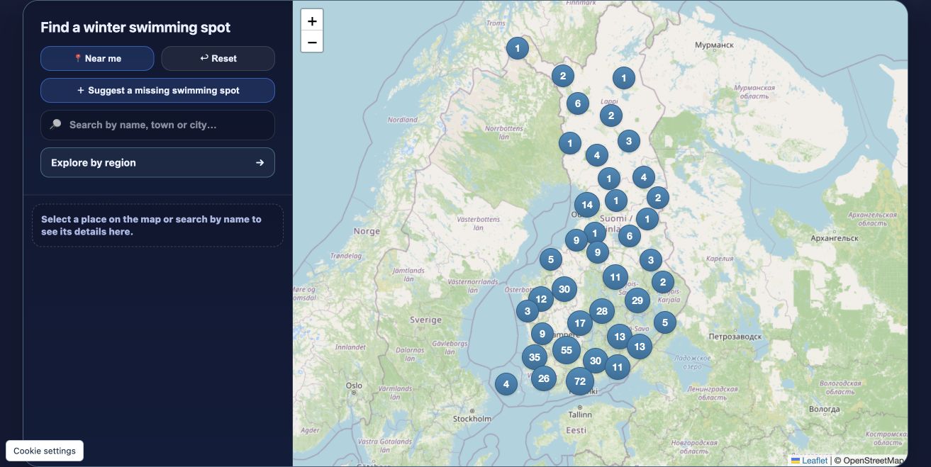Viewport: 931px width, 467px height.
Task: Click the cluster marker labeled 14
Action: pos(587,206)
